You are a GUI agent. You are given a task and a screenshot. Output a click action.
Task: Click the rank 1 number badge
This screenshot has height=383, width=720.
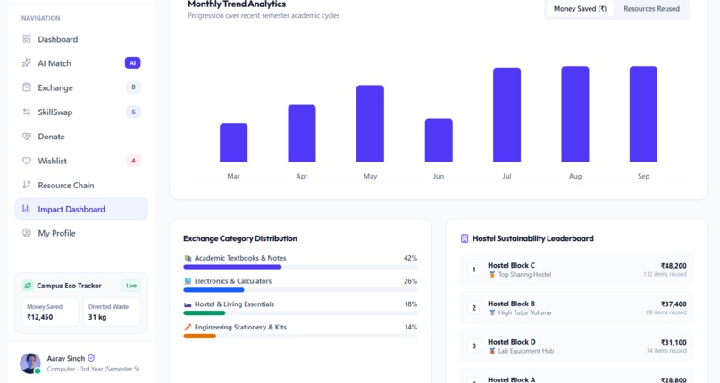pos(473,270)
